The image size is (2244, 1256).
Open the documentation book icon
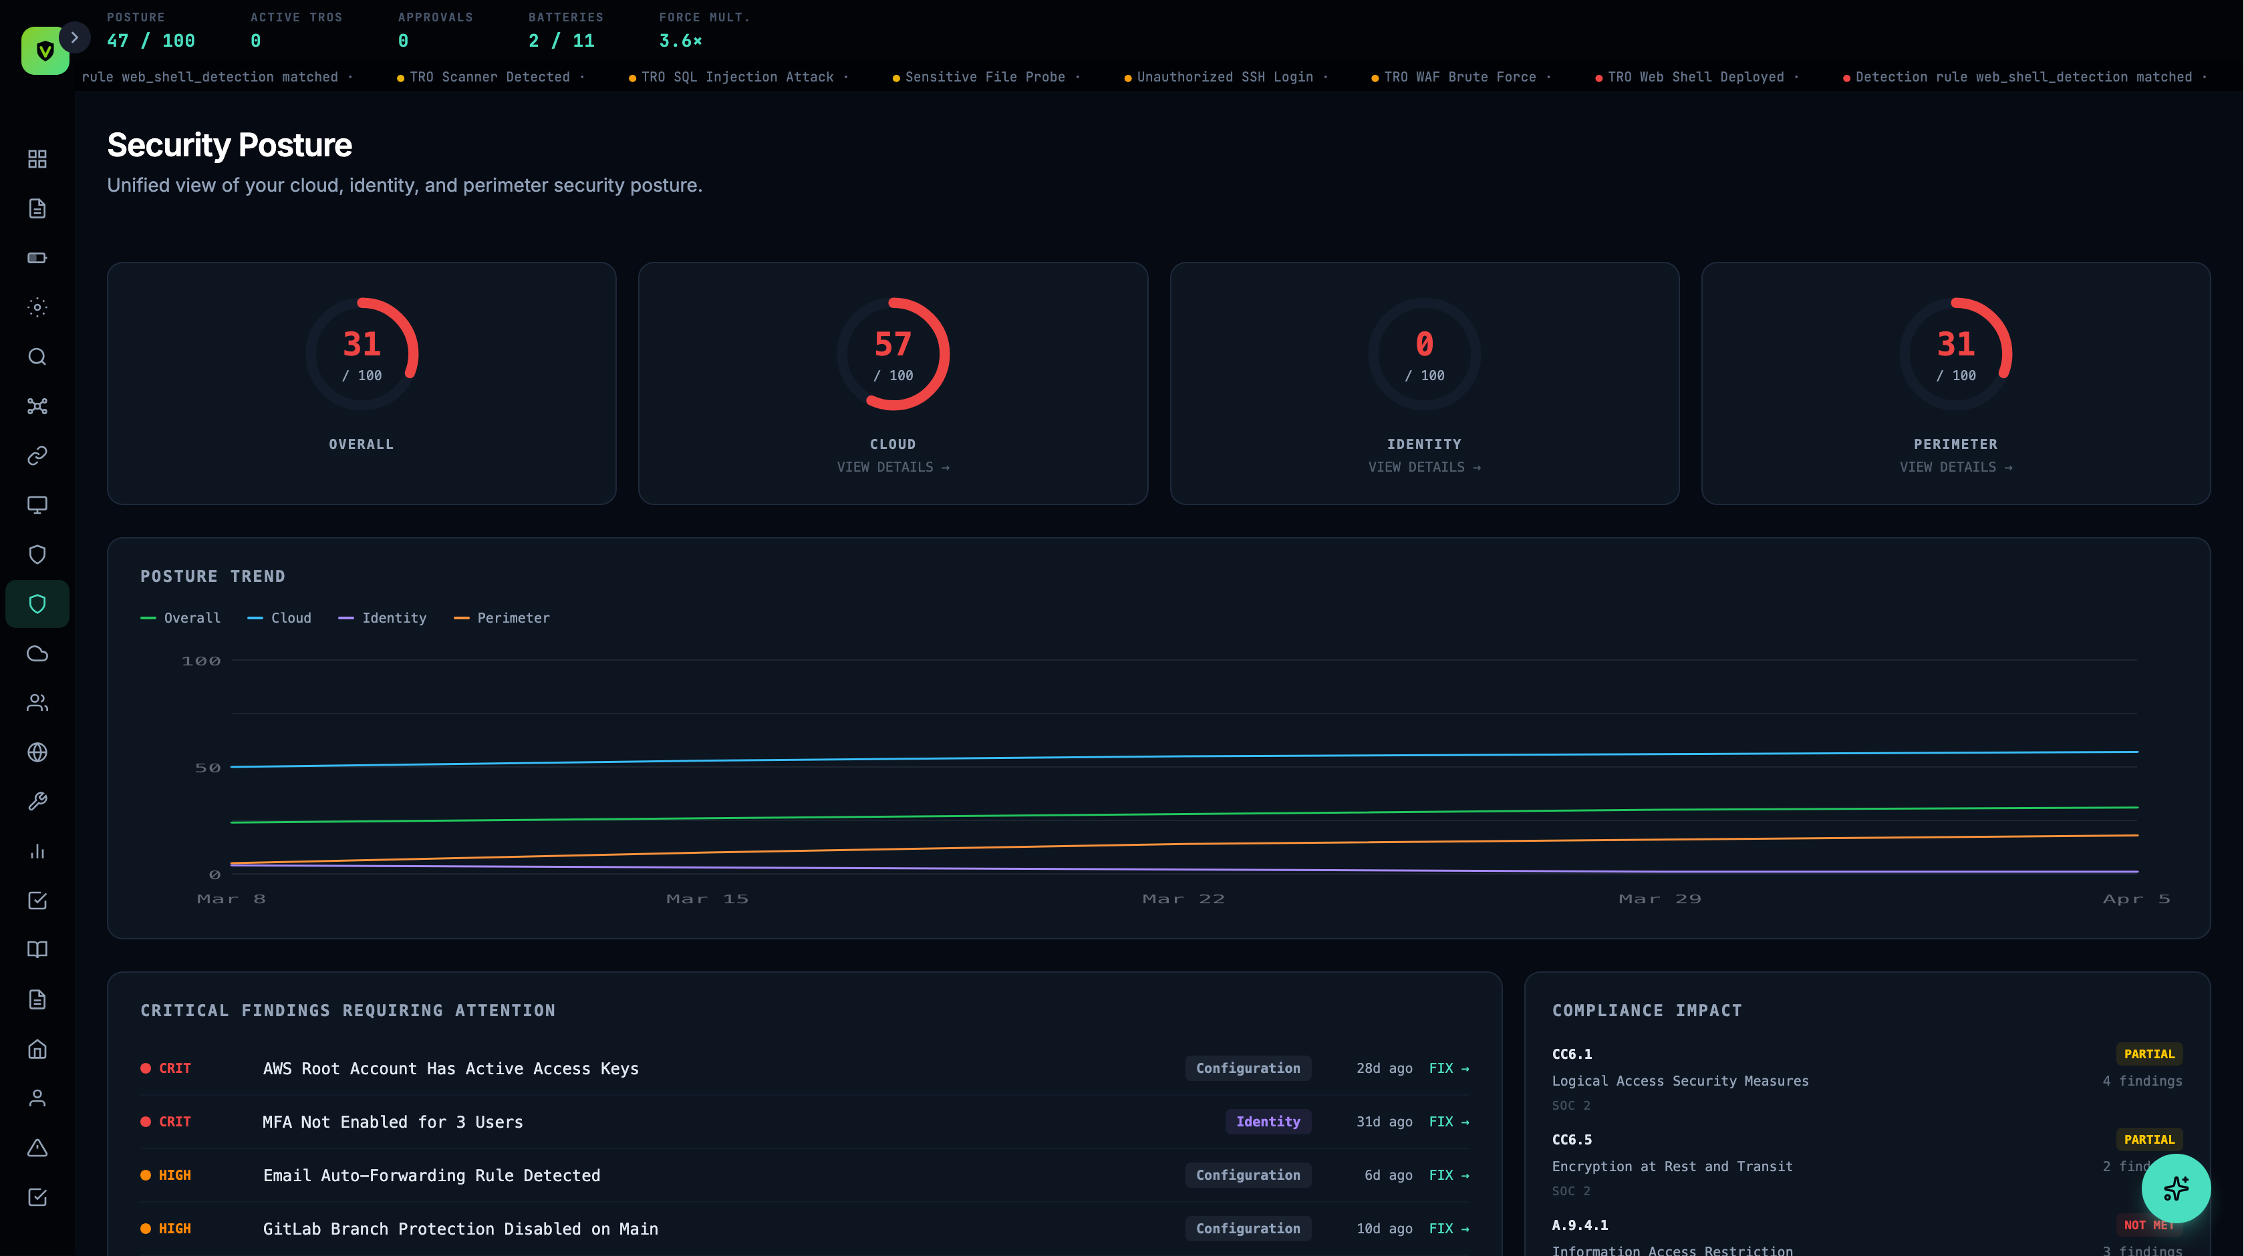point(37,949)
